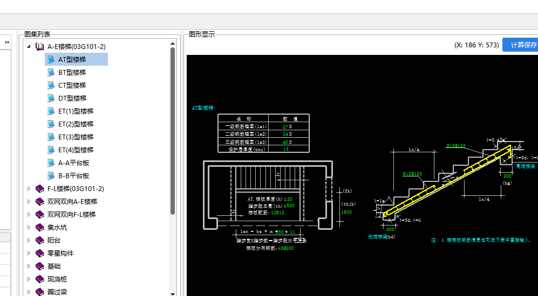538x296 pixels.
Task: Click the tbjk value 1600
Action: (x=346, y=212)
